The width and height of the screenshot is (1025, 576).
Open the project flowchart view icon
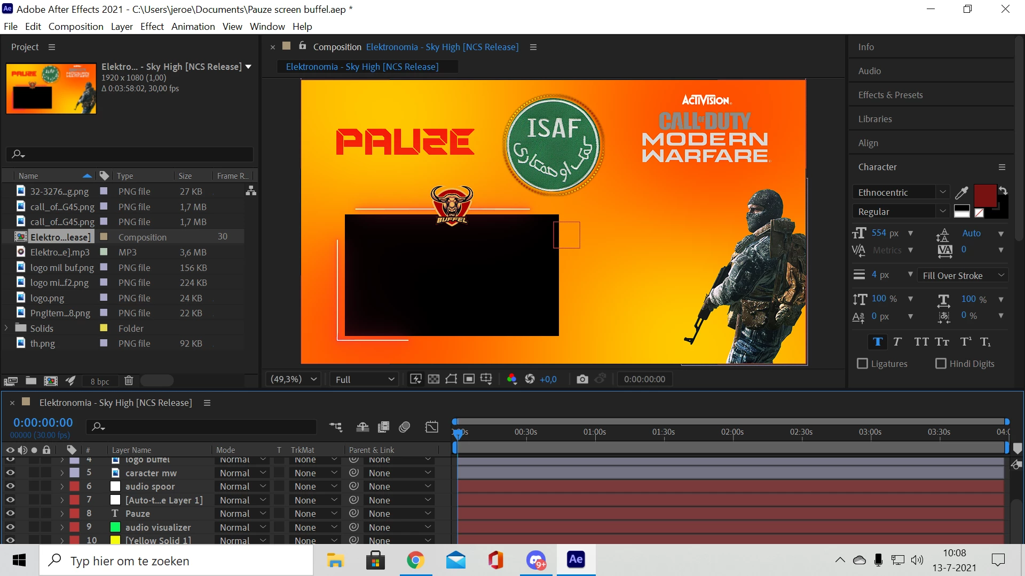point(251,190)
